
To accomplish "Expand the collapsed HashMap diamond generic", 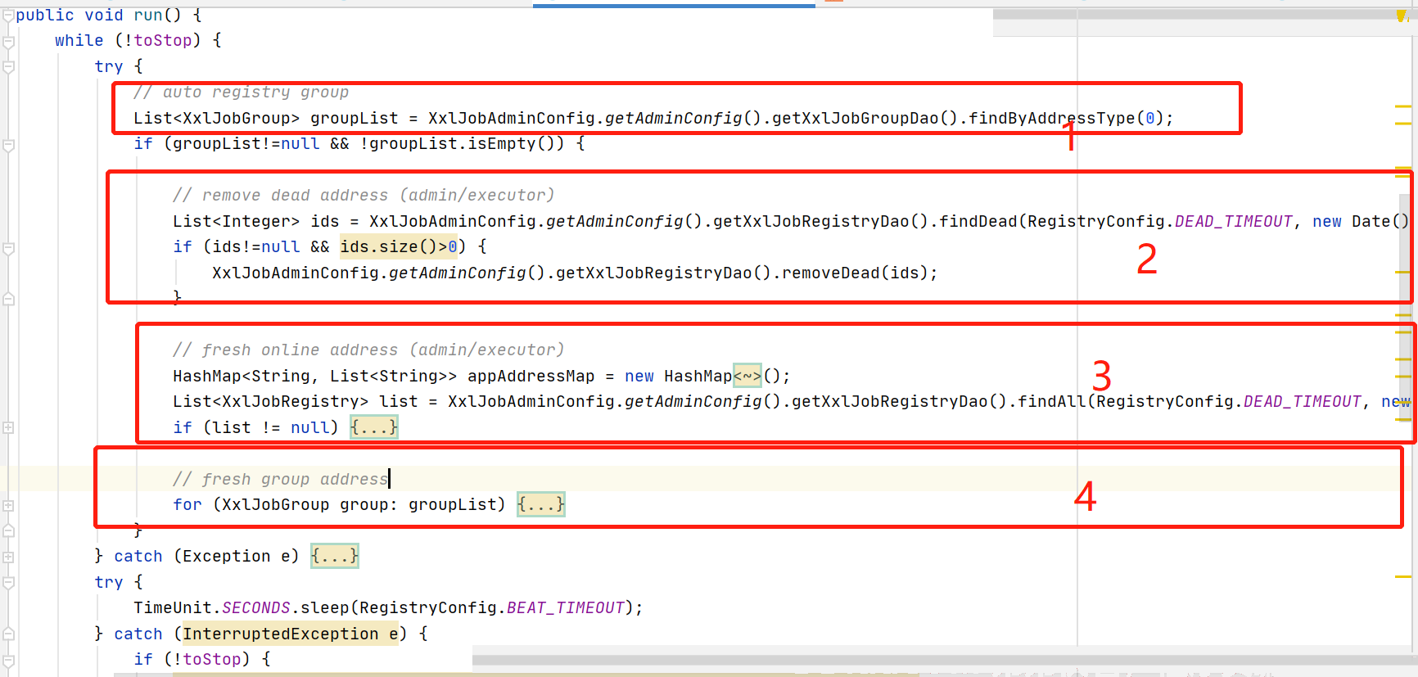I will [x=747, y=376].
